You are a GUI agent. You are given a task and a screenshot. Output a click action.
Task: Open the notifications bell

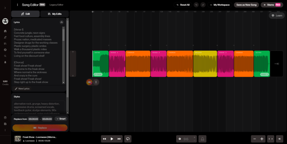point(5,62)
